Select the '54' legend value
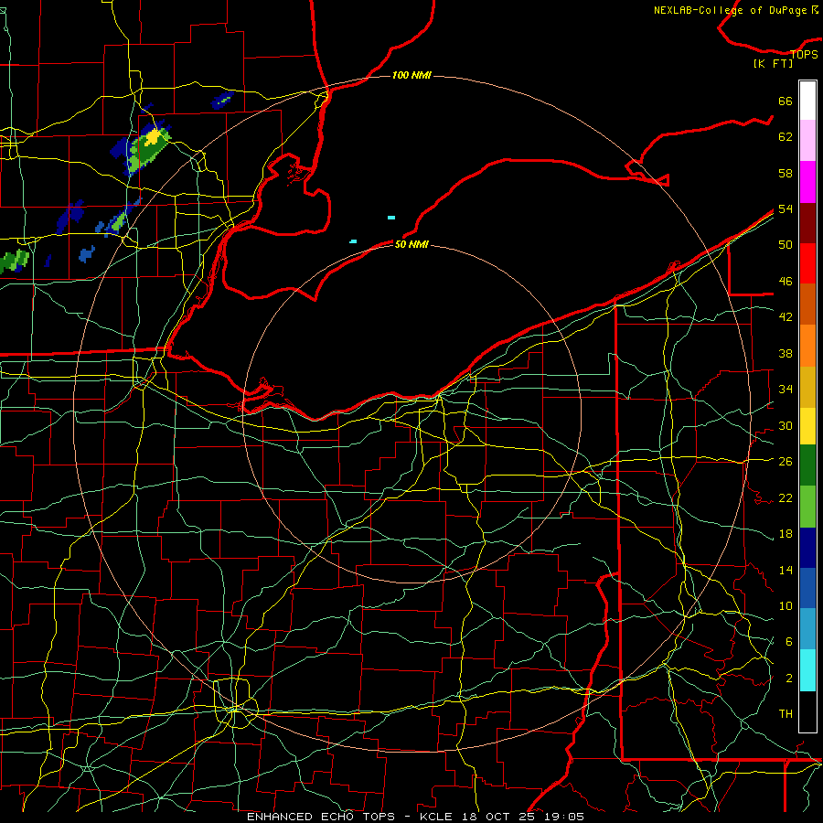Screen dimensions: 823x823 coord(786,208)
